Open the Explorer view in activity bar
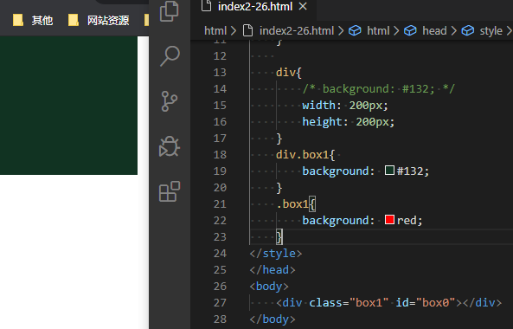Image resolution: width=513 pixels, height=329 pixels. [x=170, y=11]
